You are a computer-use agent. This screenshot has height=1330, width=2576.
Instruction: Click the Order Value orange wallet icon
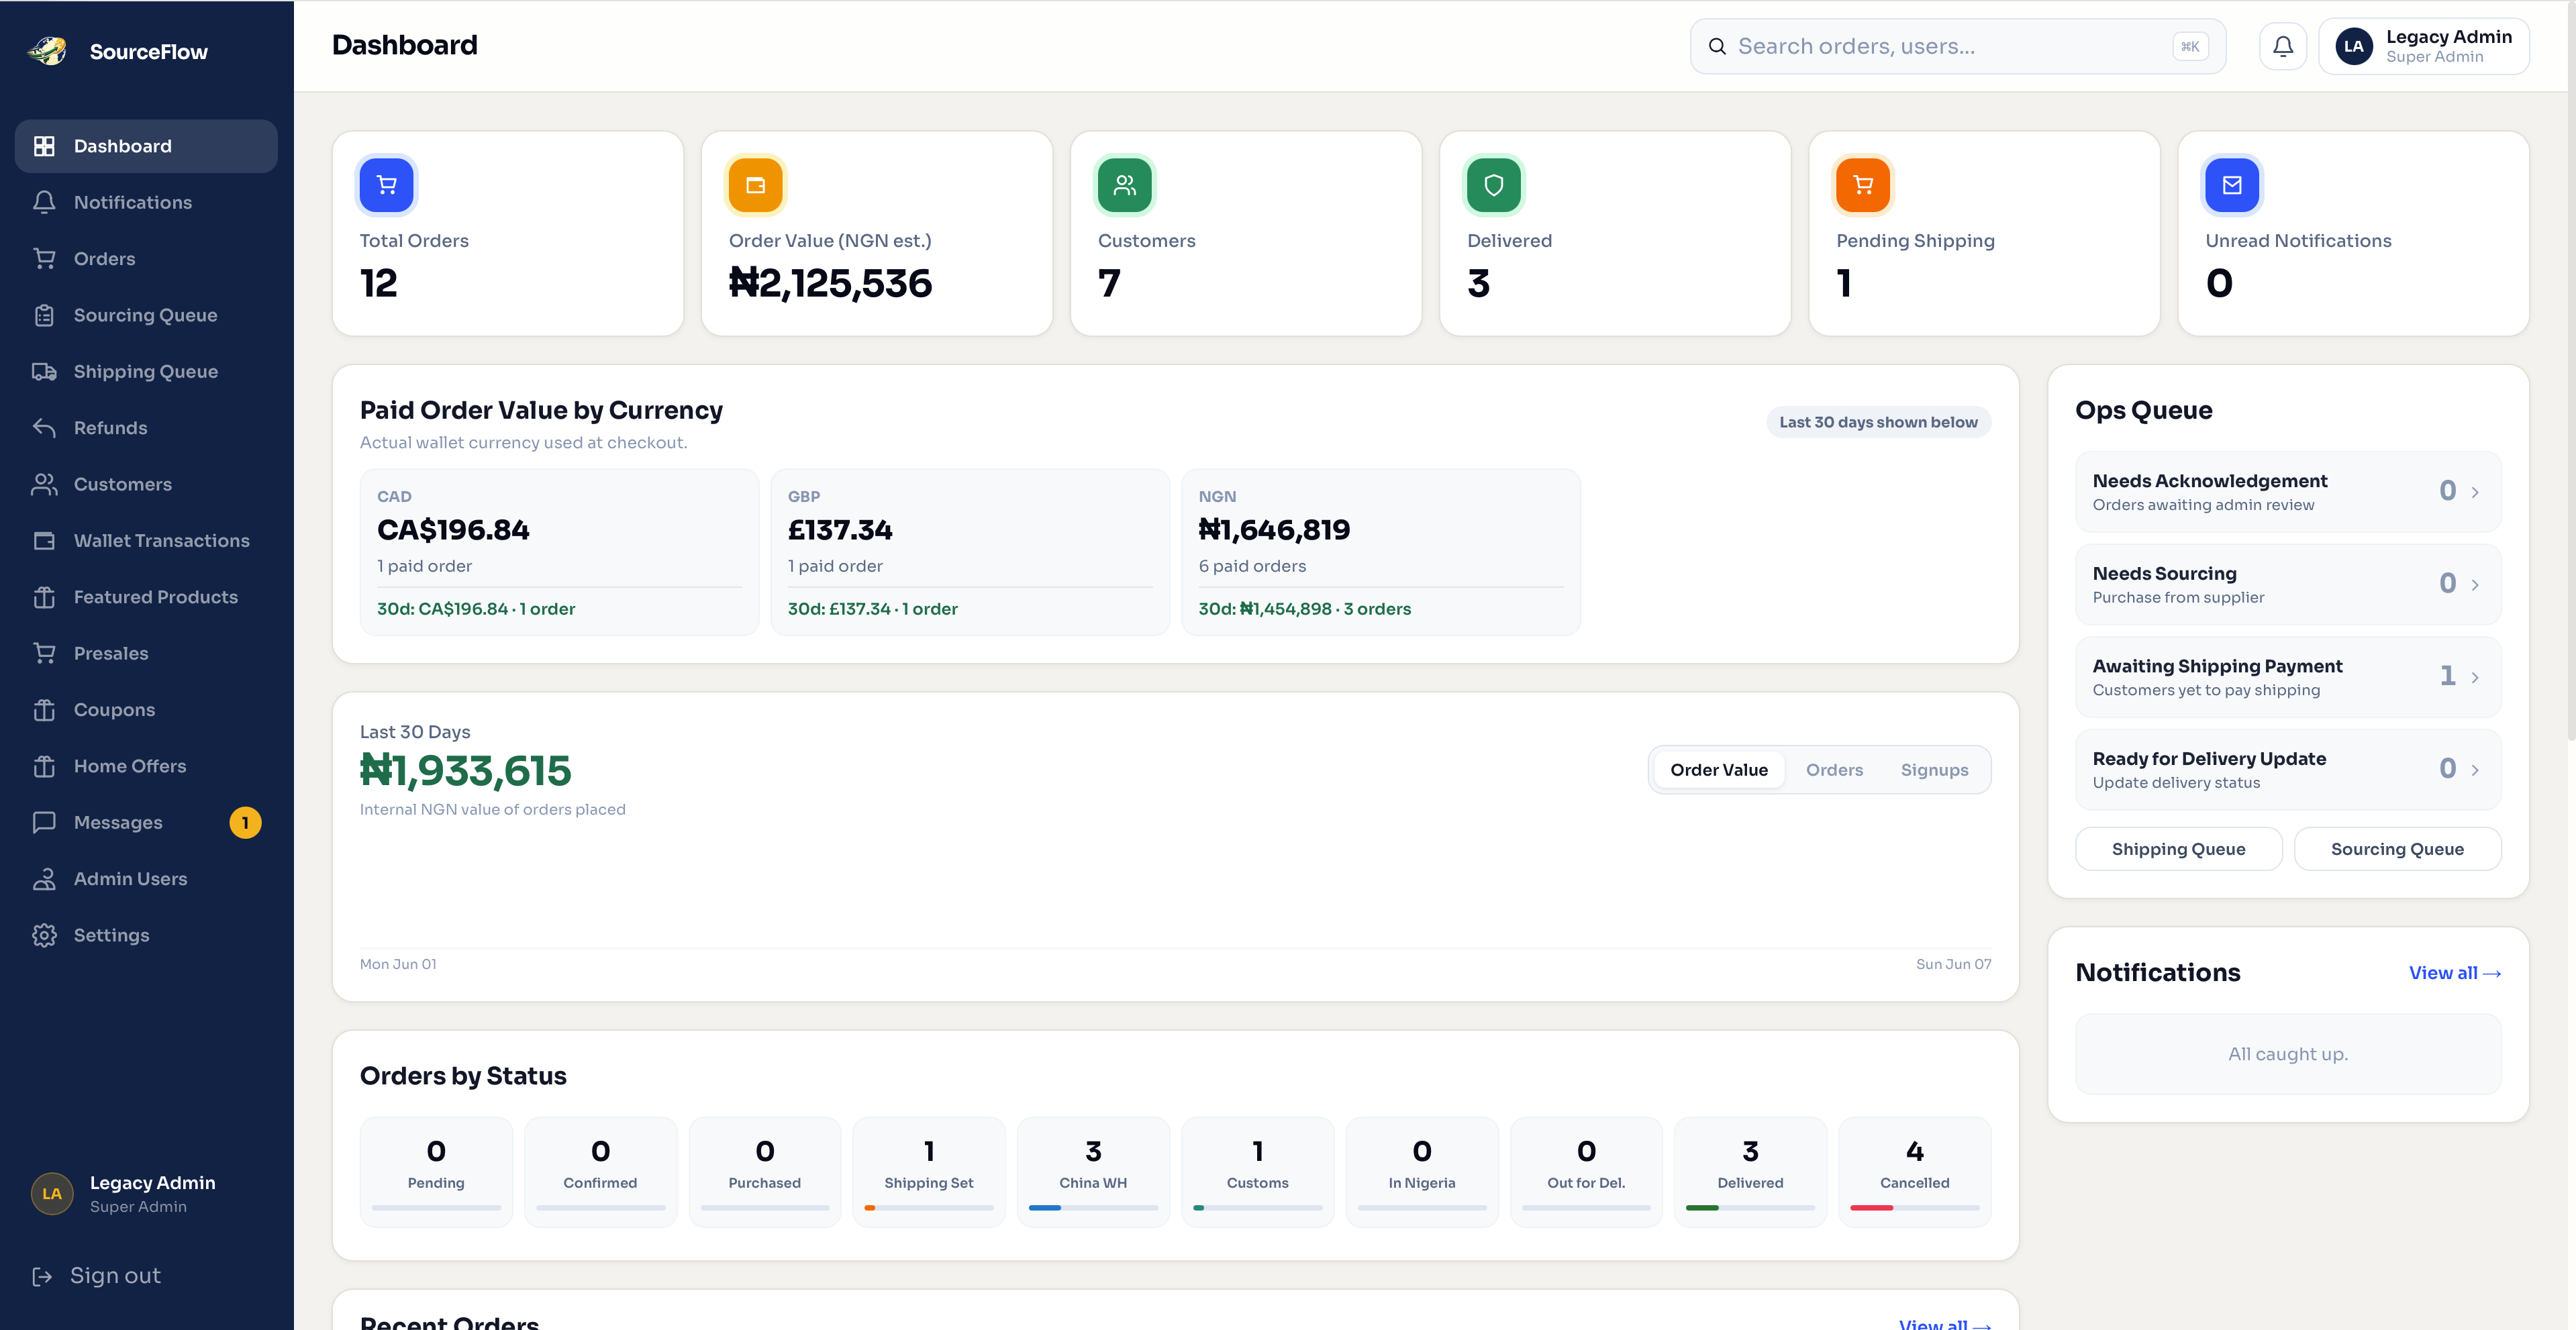click(756, 185)
